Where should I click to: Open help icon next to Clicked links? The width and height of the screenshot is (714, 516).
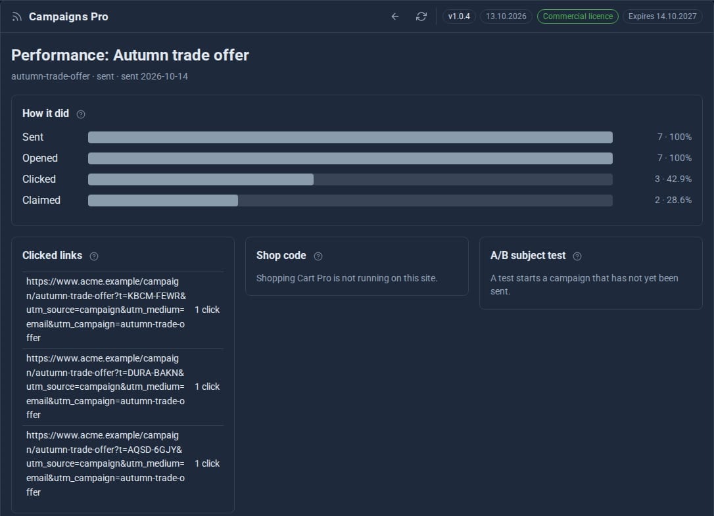(x=94, y=256)
